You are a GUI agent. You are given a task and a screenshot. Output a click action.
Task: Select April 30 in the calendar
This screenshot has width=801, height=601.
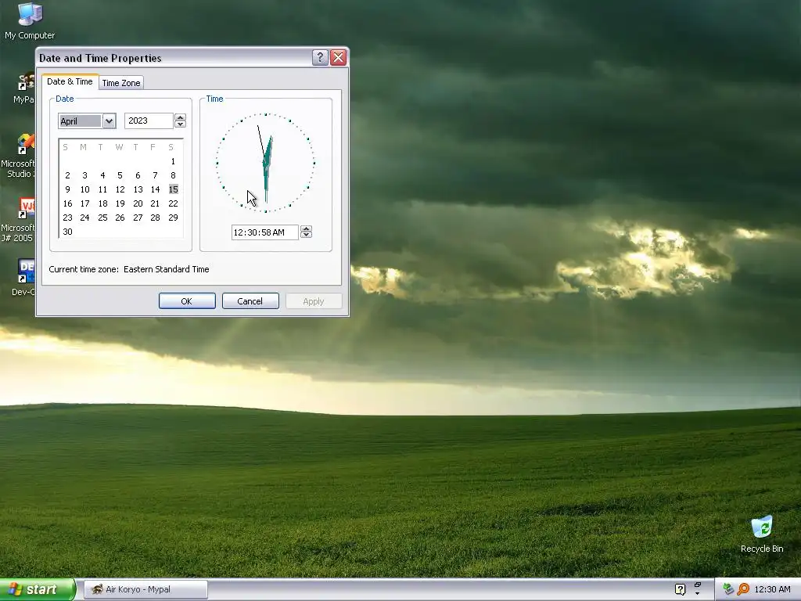coord(67,232)
